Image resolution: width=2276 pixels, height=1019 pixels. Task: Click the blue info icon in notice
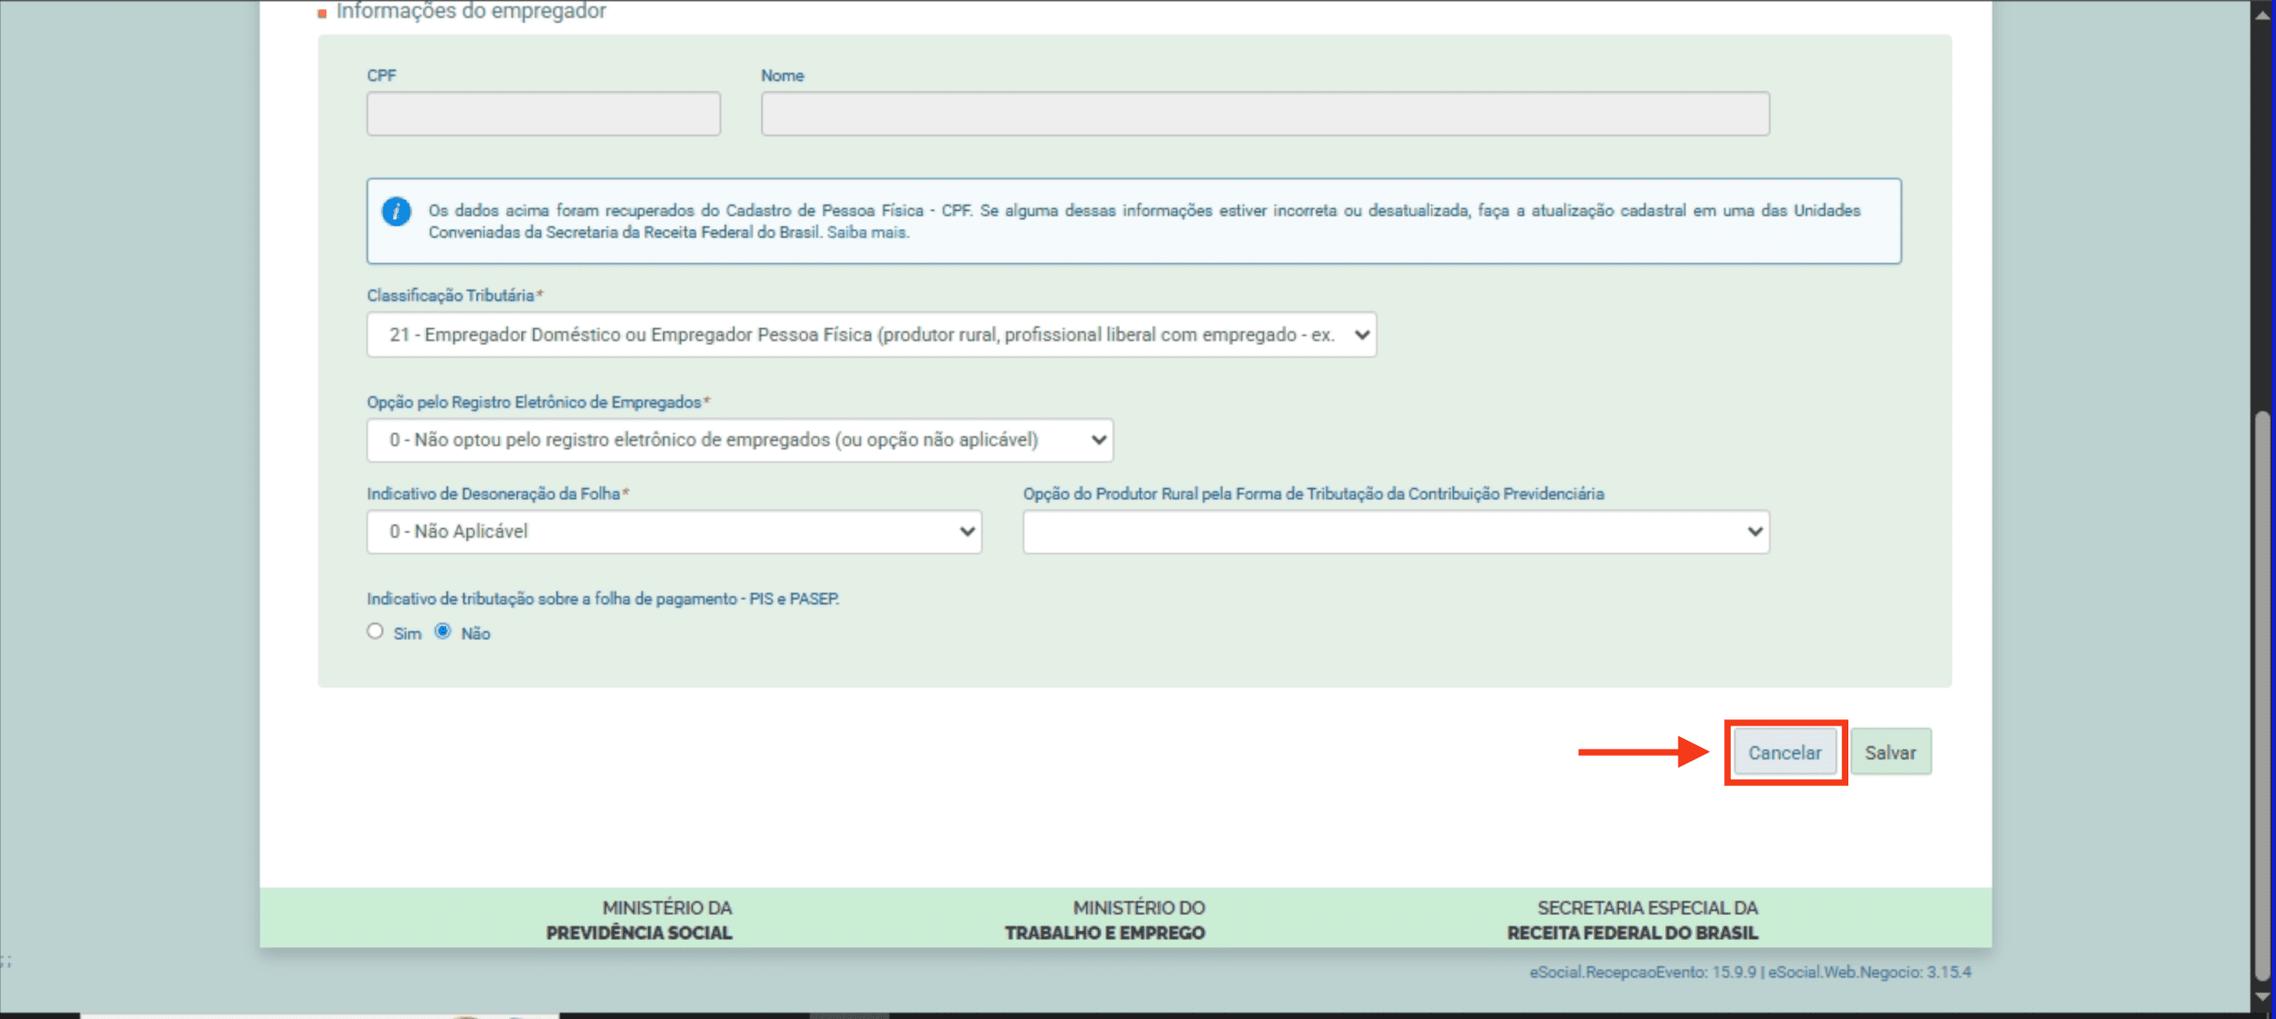click(396, 212)
